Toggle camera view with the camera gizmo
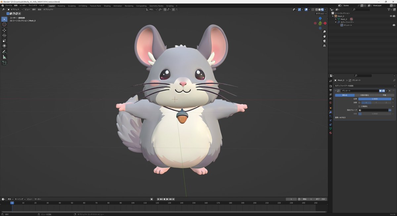Viewport: 397px width, 216px height. tap(325, 41)
